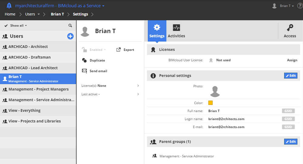The image size is (303, 164).
Task: Switch to the Access tab
Action: (x=290, y=31)
